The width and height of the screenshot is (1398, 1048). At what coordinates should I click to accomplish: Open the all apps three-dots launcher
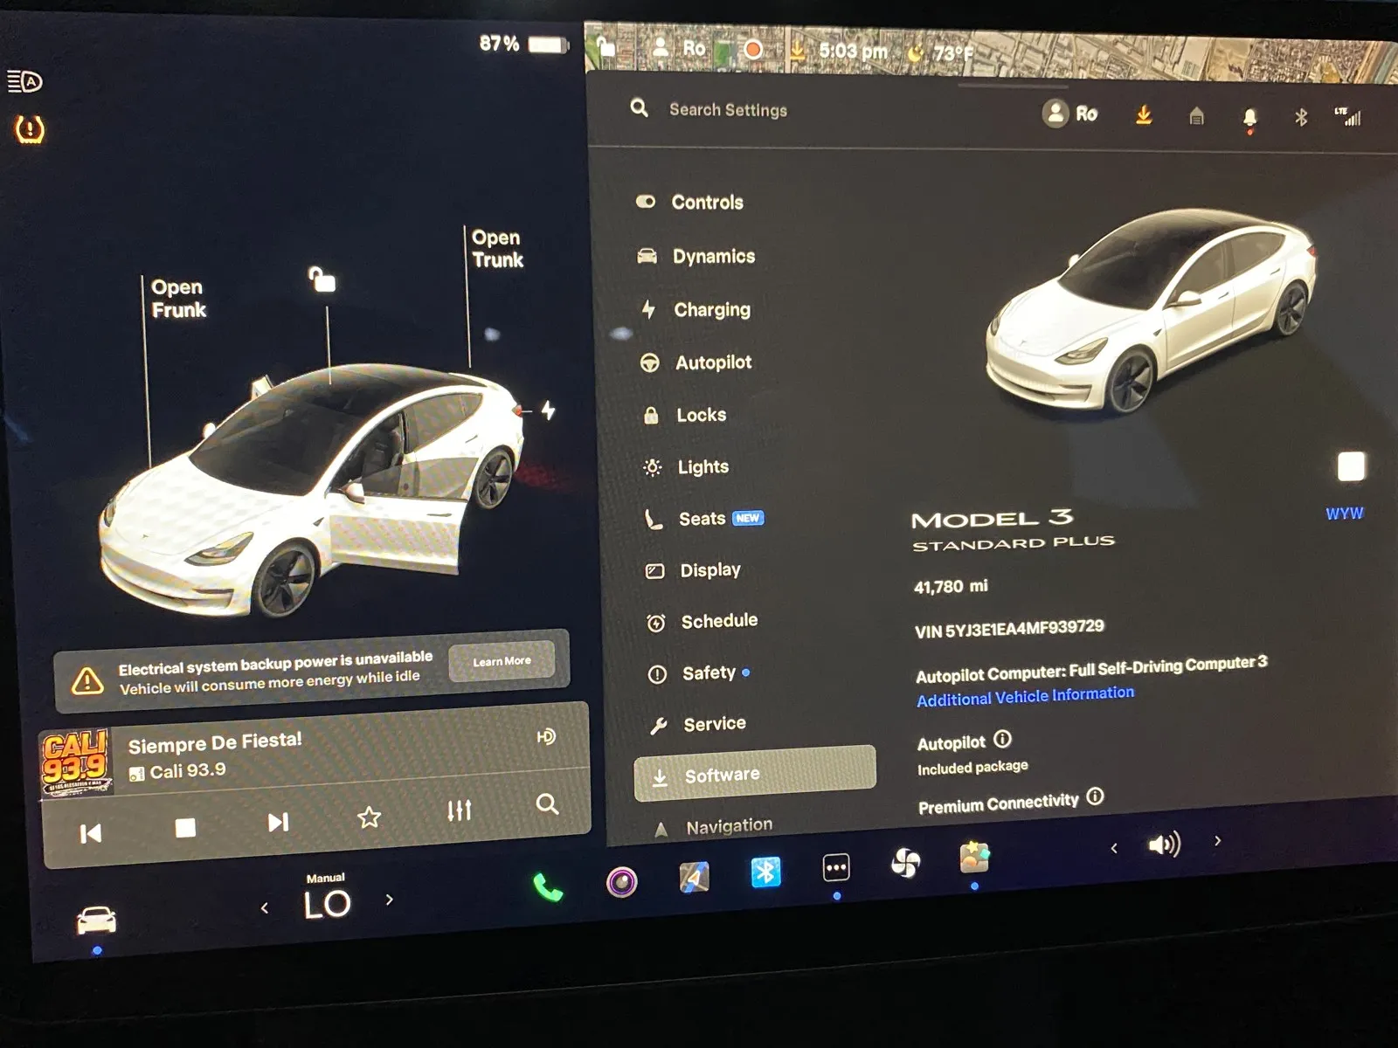tap(836, 868)
